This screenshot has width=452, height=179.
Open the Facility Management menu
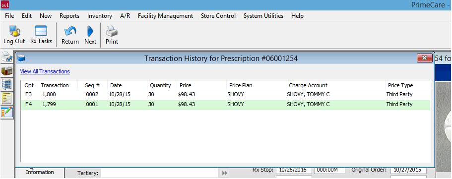pos(165,16)
